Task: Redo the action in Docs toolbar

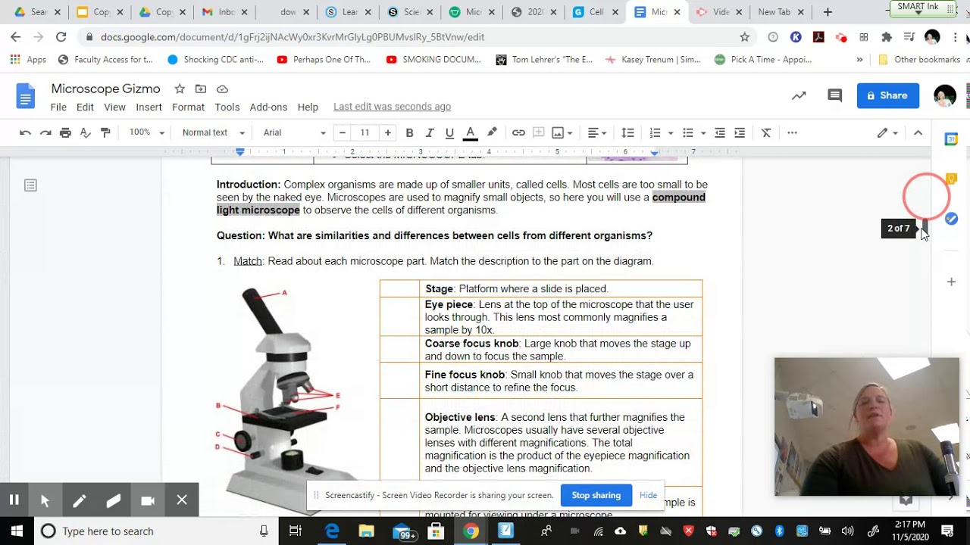Action: pos(45,132)
